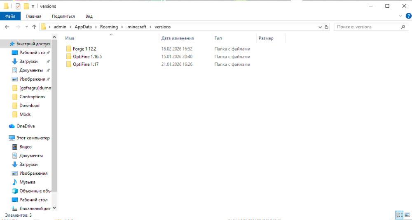This screenshot has width=412, height=220.
Task: Select the OptiFine 1.17 folder icon
Action: (68, 64)
